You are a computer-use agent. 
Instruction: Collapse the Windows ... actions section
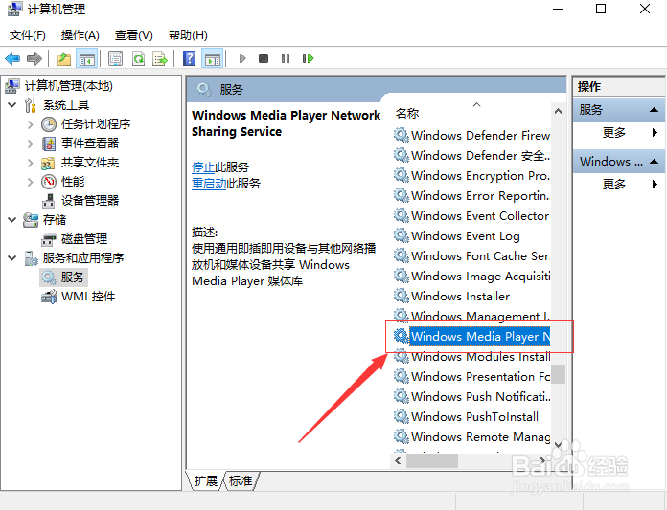tap(655, 162)
